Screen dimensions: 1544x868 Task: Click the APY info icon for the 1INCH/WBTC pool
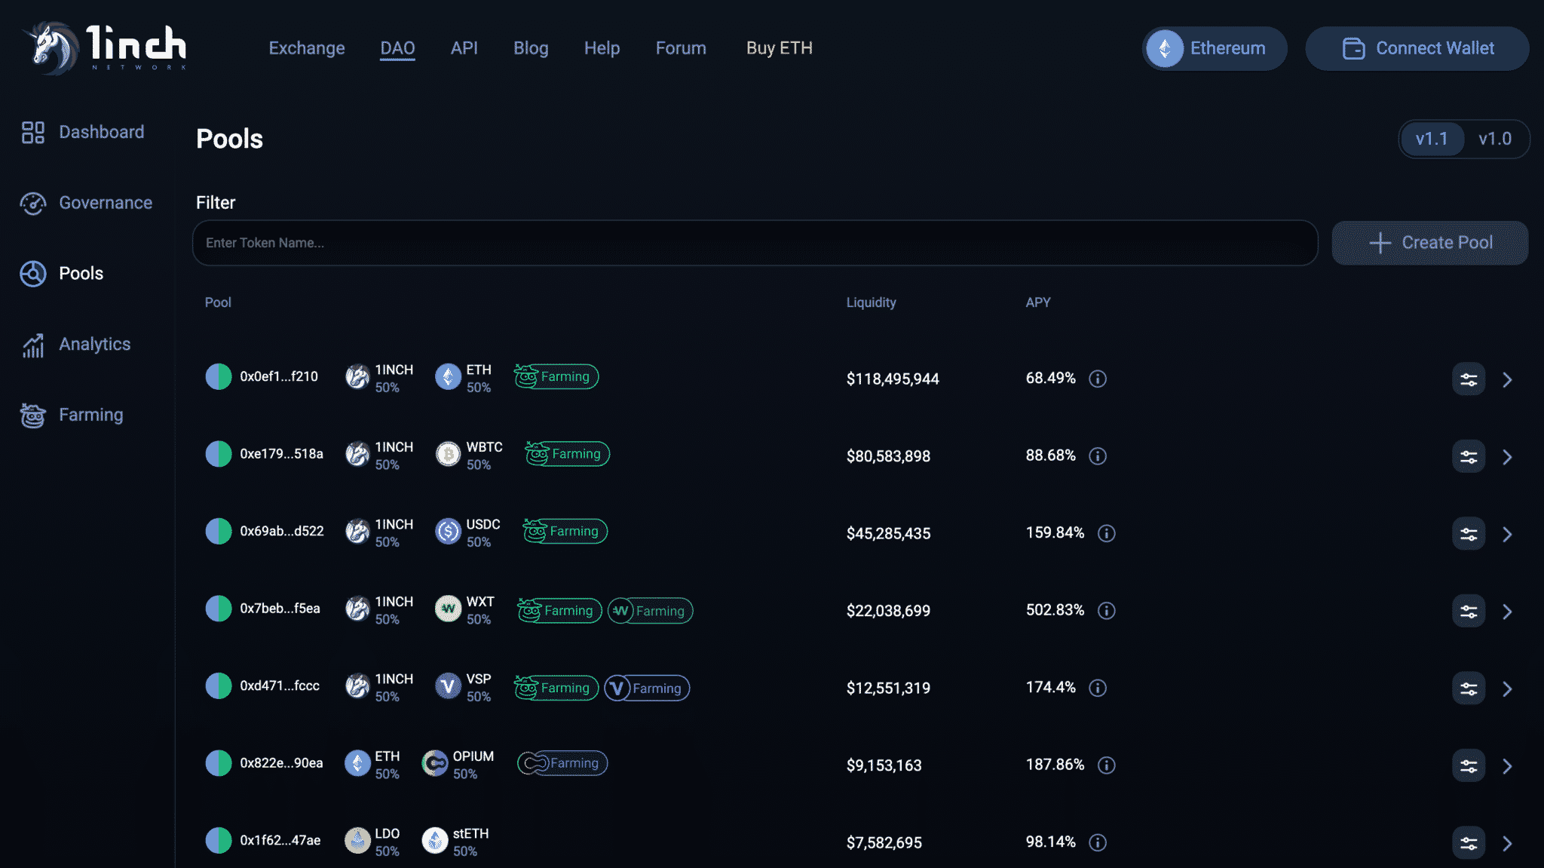click(x=1098, y=455)
